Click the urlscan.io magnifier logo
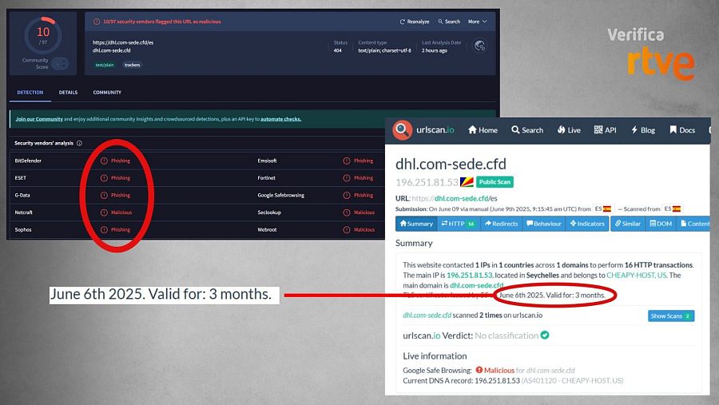 click(x=402, y=130)
